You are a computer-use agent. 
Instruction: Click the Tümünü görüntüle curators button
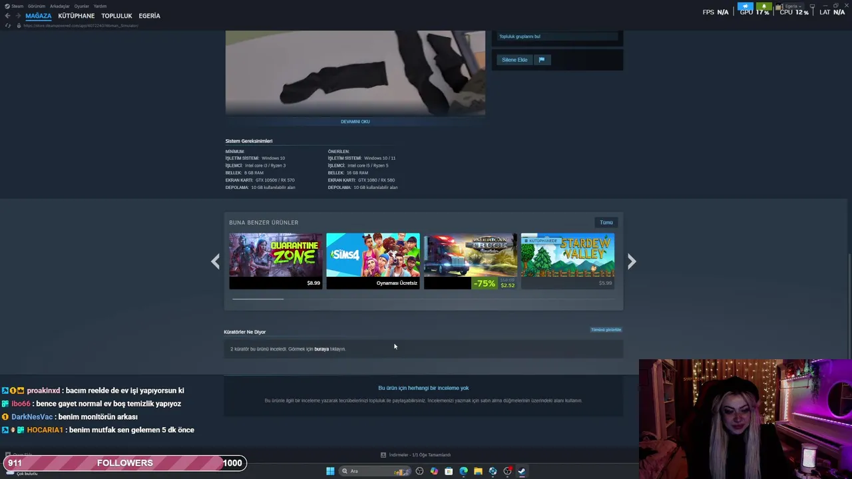tap(606, 330)
